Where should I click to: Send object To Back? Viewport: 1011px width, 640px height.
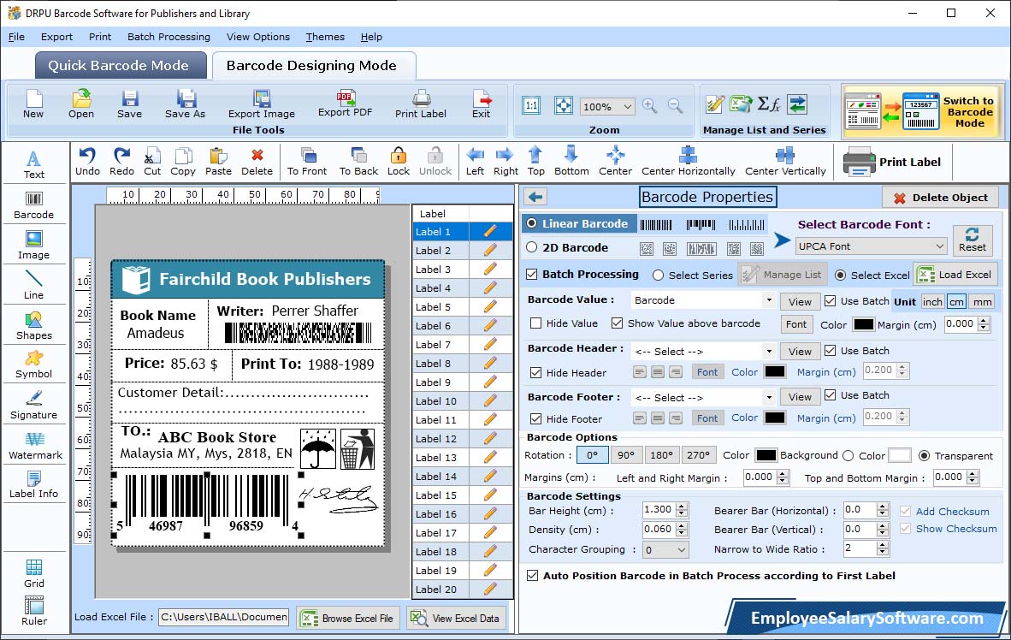tap(358, 162)
